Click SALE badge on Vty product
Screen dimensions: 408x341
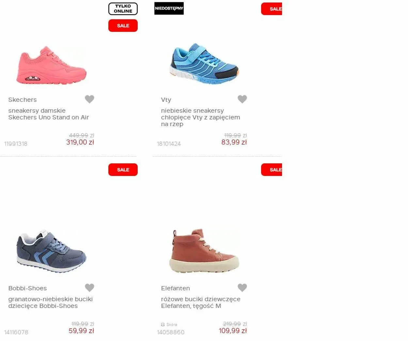tap(272, 9)
